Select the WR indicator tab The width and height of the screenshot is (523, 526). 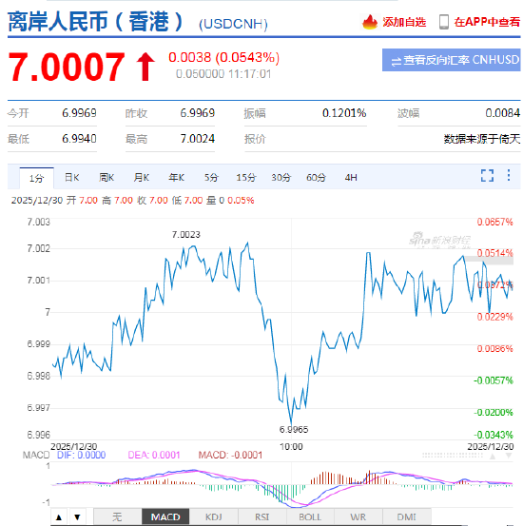358,516
